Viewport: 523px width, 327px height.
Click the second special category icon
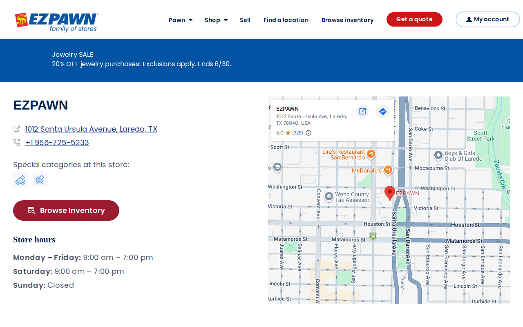40,180
